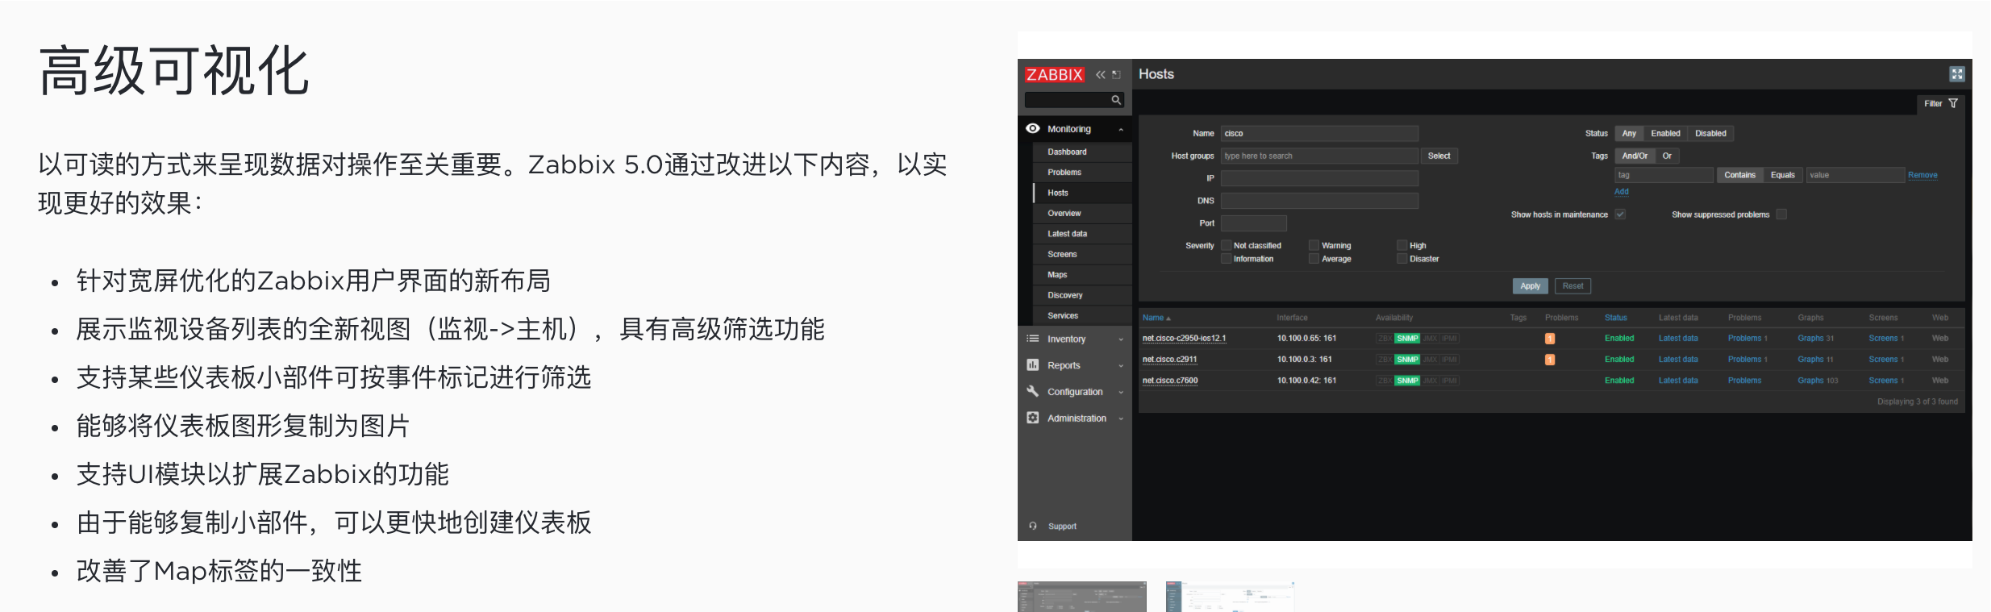
Task: Enable Warning severity checkbox
Action: (1314, 245)
